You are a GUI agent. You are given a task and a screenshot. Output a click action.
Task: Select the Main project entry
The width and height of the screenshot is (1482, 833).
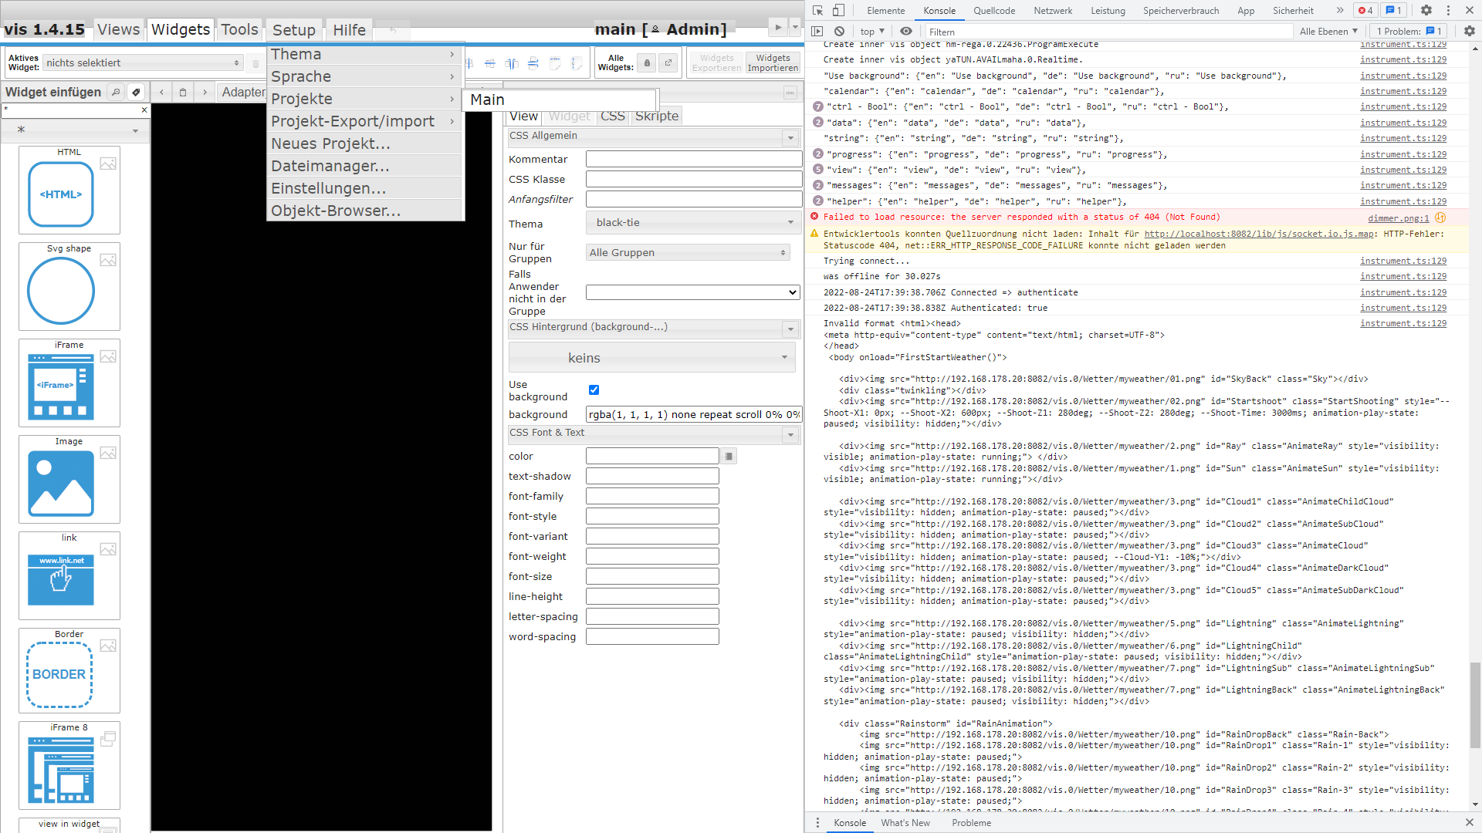[x=560, y=100]
